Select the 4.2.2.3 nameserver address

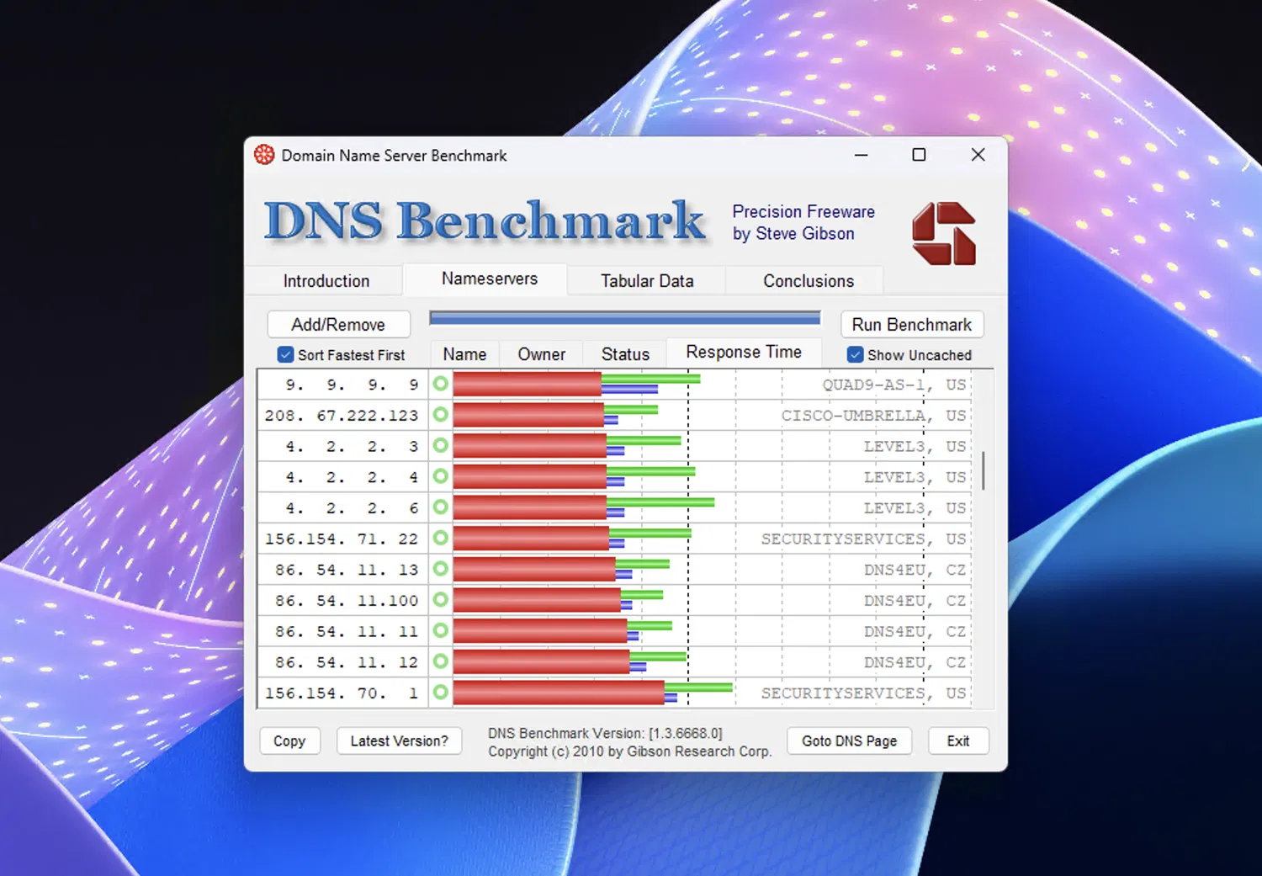pos(352,446)
